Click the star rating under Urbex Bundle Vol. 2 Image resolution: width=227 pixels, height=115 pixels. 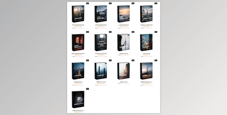coord(77,112)
